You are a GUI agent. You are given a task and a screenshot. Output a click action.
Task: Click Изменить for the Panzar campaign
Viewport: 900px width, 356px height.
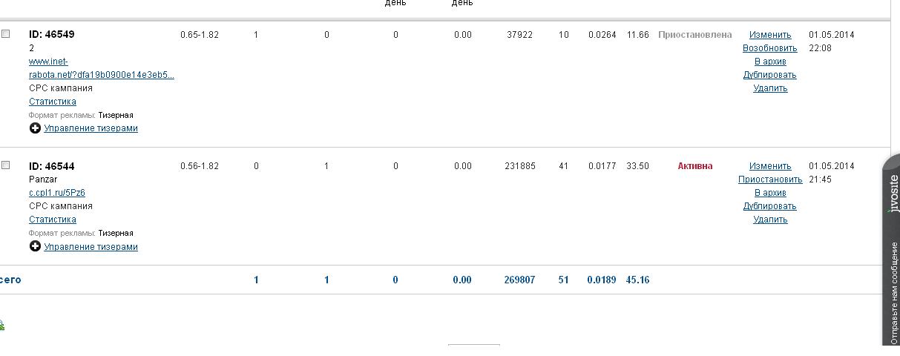(770, 166)
